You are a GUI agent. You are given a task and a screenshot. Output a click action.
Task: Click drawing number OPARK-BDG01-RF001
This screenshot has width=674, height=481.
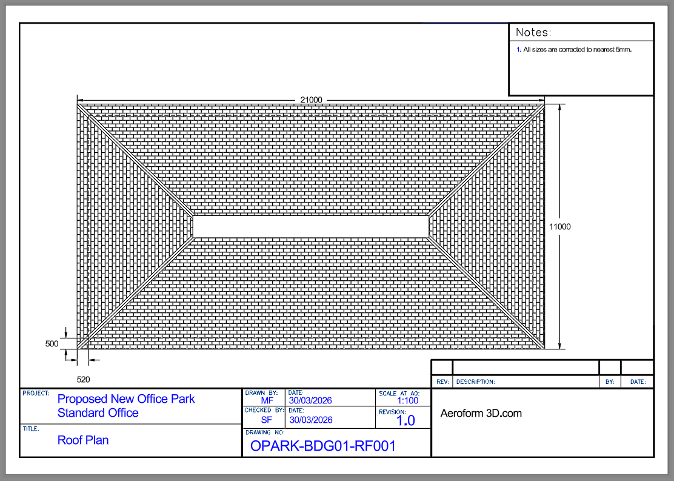[323, 446]
